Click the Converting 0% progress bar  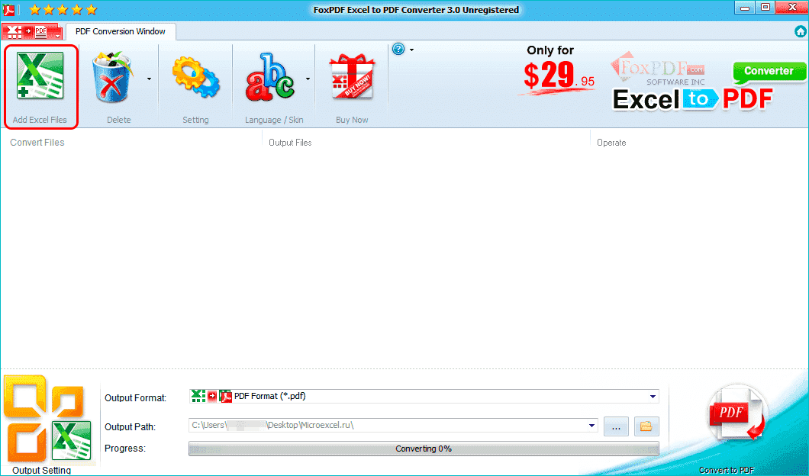tap(424, 449)
